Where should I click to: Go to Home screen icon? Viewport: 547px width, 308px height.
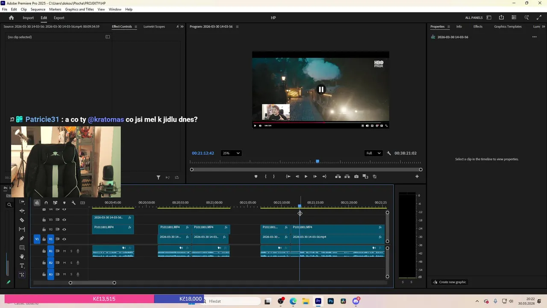(12, 18)
